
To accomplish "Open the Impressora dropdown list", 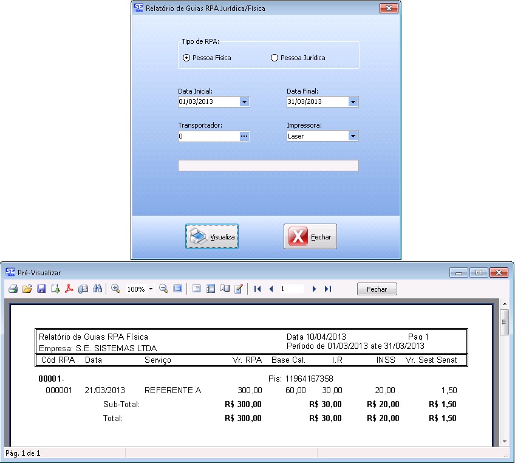I will (353, 137).
